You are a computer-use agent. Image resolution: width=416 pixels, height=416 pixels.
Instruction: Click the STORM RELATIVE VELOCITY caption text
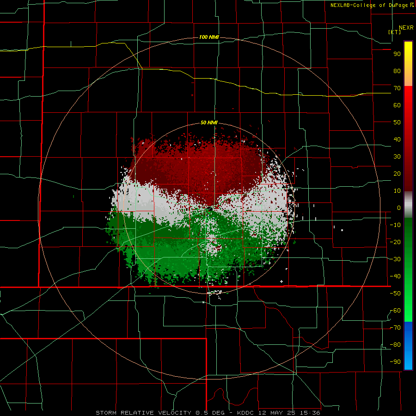pyautogui.click(x=144, y=413)
